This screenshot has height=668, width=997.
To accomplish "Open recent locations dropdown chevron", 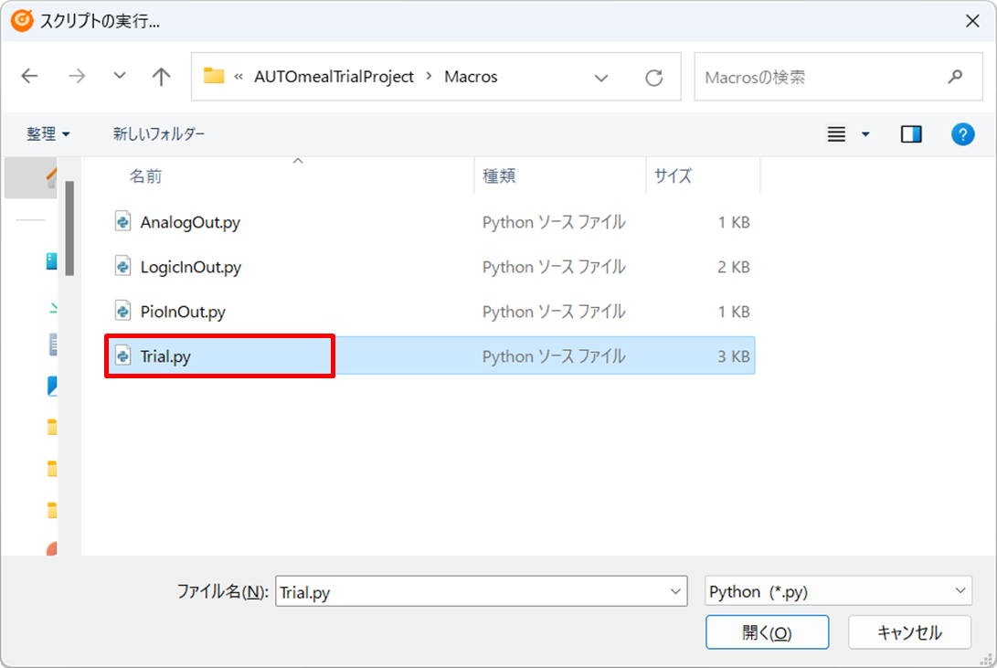I will (120, 77).
